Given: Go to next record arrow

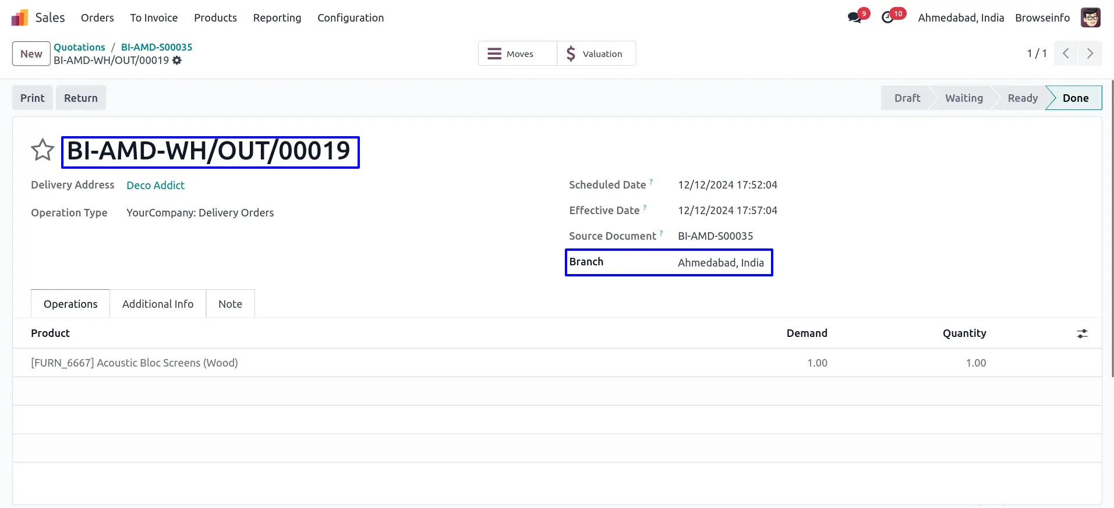Looking at the screenshot, I should pos(1090,54).
